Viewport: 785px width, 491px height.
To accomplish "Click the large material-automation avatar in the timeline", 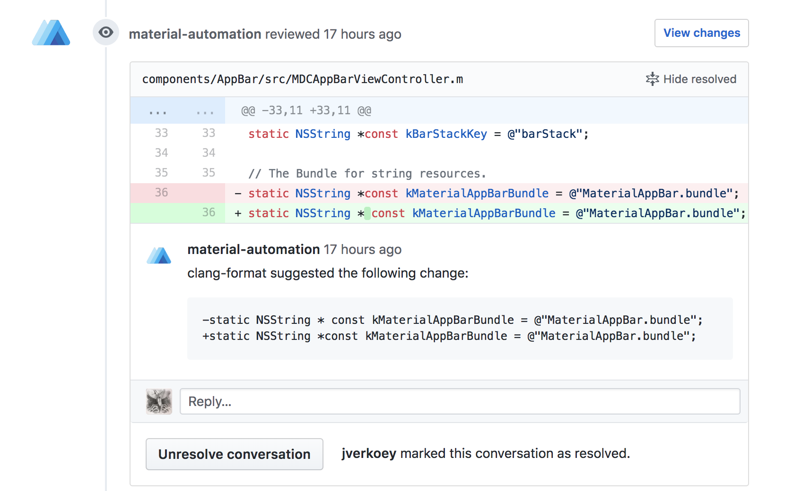I will (x=51, y=33).
